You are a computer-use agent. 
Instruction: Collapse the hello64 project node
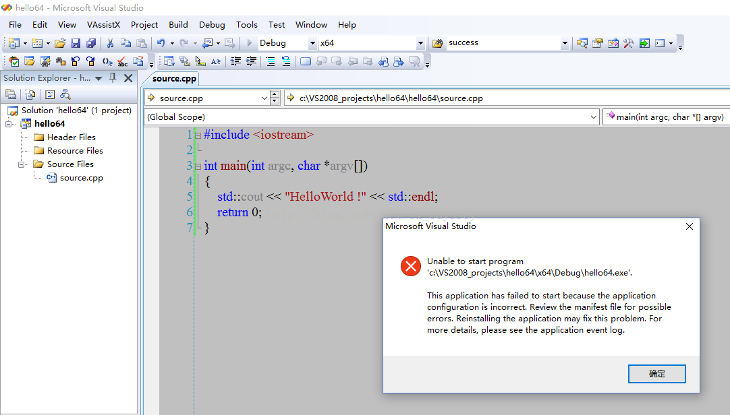point(8,123)
